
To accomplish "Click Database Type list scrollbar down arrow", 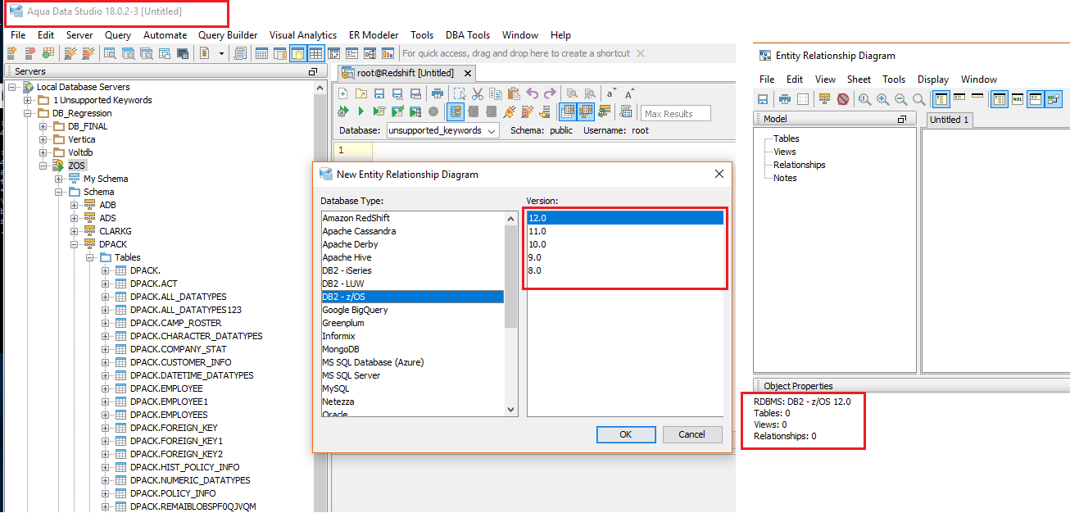I will [x=511, y=410].
